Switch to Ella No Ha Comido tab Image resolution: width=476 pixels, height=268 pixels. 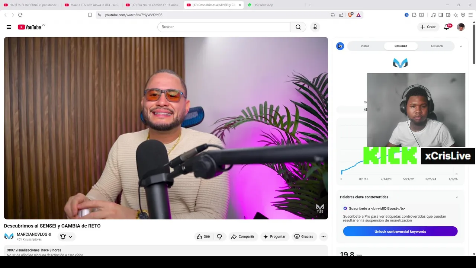coord(152,5)
